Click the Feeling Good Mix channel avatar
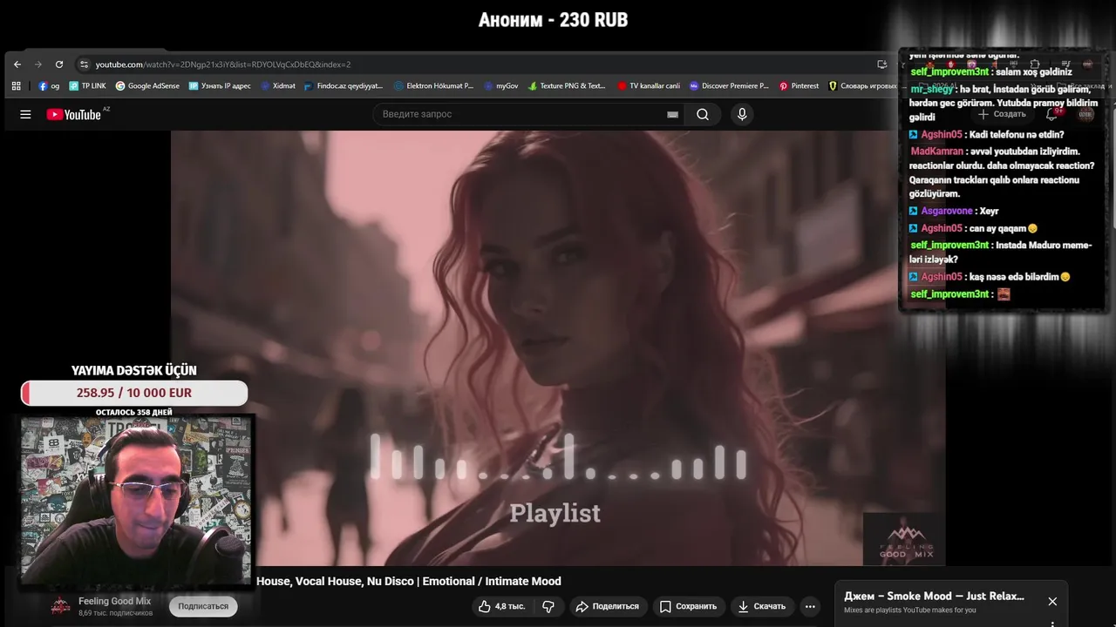The height and width of the screenshot is (627, 1116). point(60,606)
